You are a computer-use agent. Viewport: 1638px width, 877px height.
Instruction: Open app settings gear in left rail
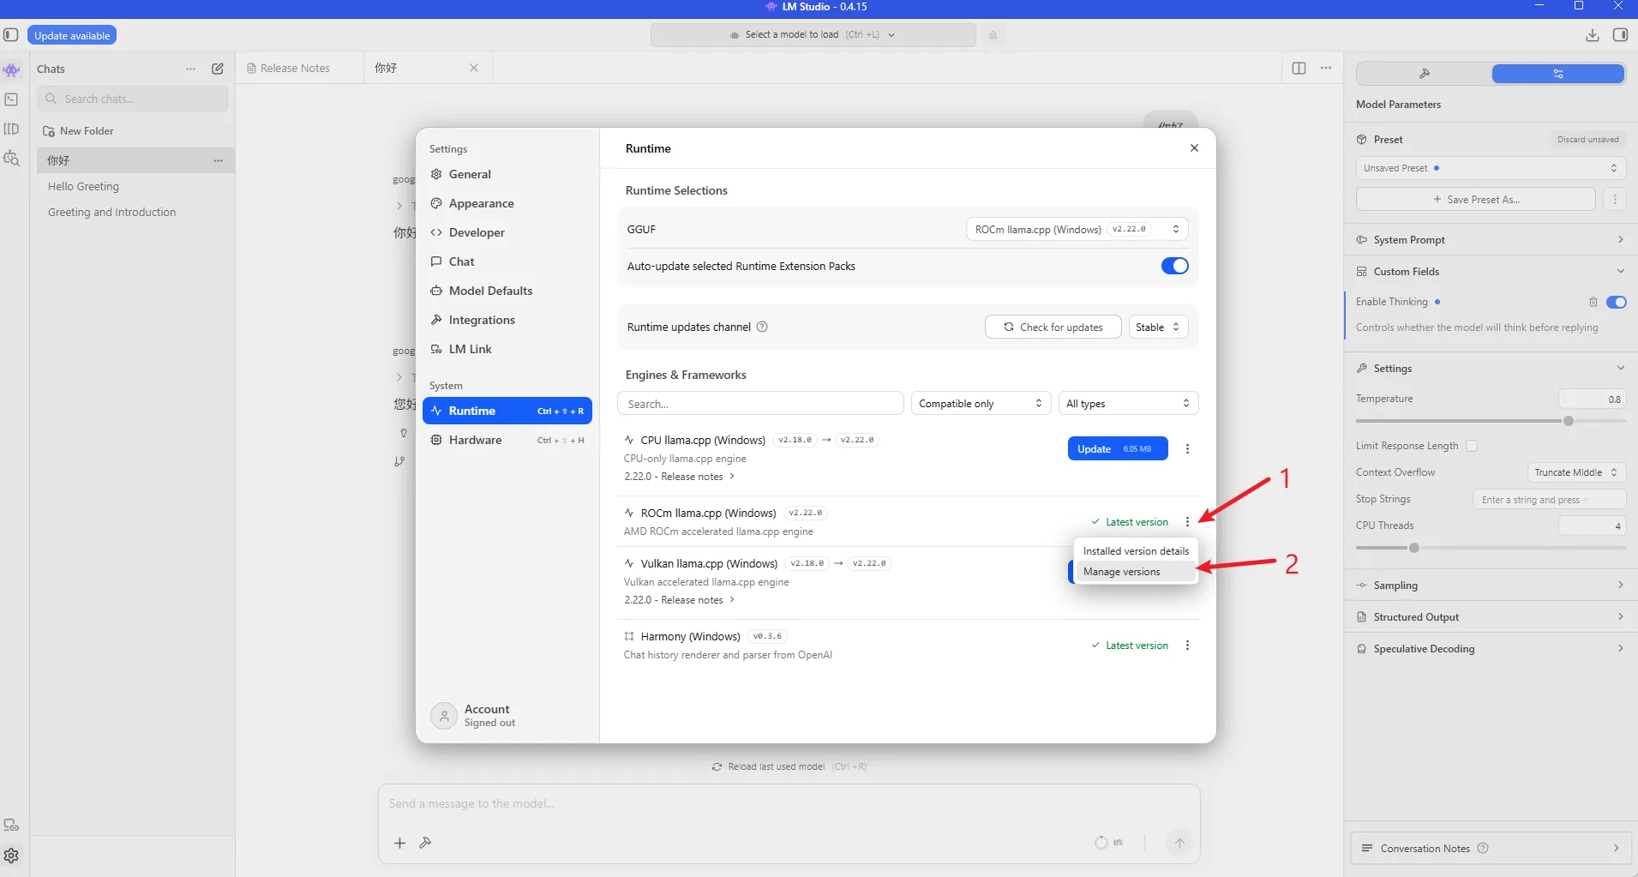11,856
